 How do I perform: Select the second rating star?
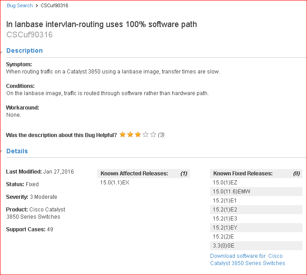click(x=130, y=134)
